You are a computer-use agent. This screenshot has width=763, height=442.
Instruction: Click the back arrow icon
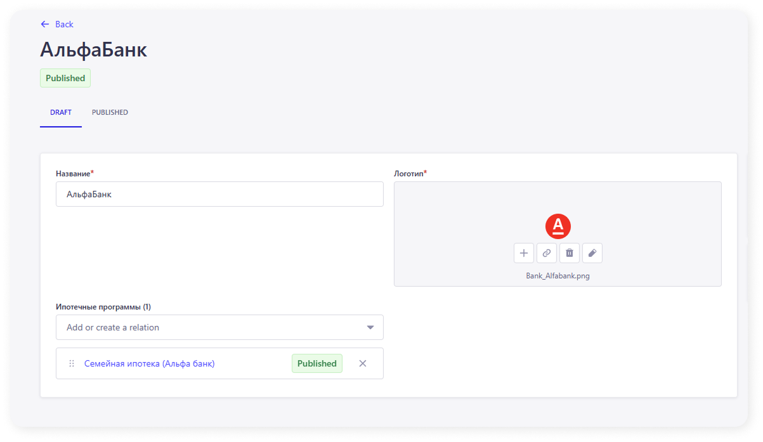(44, 24)
